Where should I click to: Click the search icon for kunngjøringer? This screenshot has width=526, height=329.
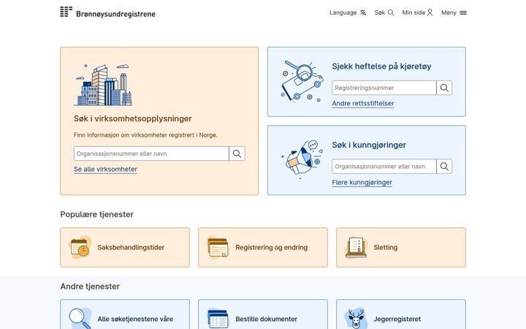point(444,167)
